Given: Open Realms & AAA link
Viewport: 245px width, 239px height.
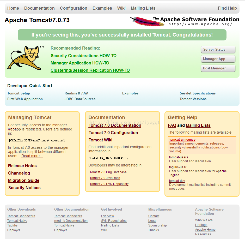Looking at the screenshot, I should click(x=76, y=93).
